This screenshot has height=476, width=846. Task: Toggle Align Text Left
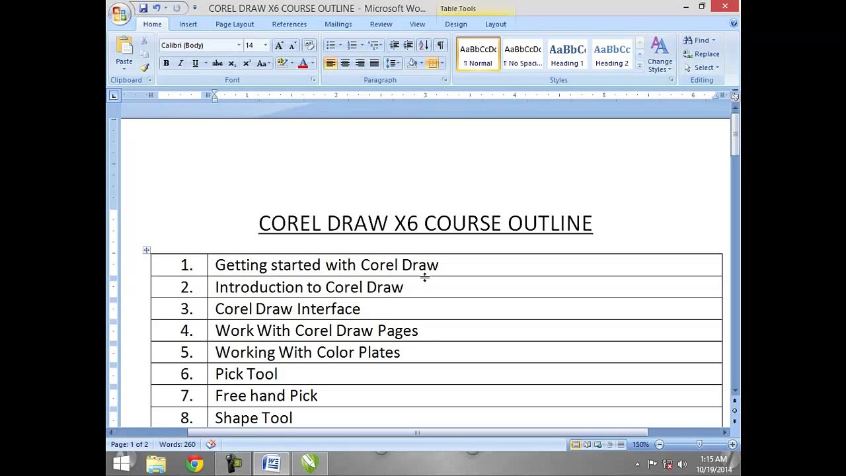(330, 63)
